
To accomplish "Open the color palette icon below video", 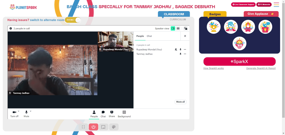I will (114, 127).
